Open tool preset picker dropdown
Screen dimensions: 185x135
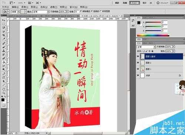point(8,12)
